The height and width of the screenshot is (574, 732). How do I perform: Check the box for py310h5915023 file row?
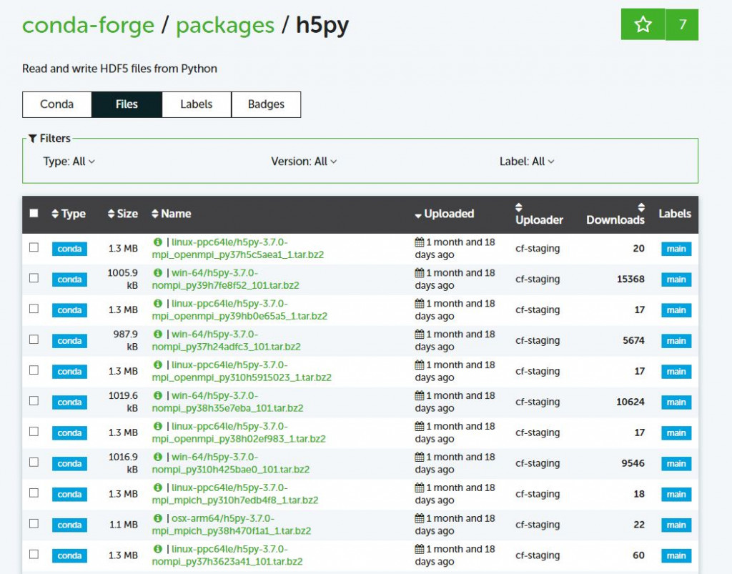click(34, 370)
